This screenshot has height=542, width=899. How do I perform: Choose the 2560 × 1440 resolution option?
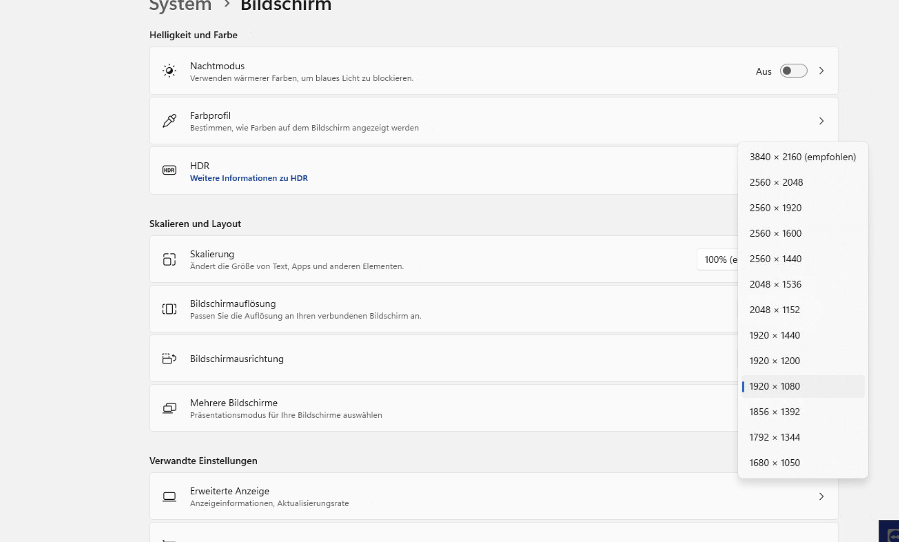(775, 259)
